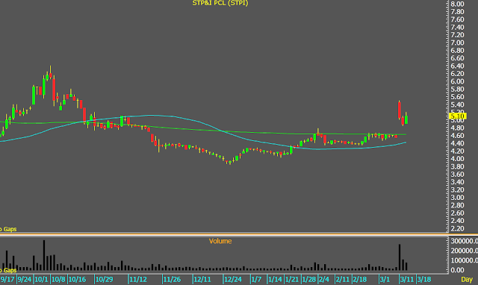Select the 3/18 date marker

pos(424,280)
